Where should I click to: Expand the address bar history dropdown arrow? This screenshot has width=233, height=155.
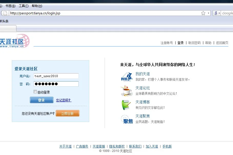pos(208,13)
